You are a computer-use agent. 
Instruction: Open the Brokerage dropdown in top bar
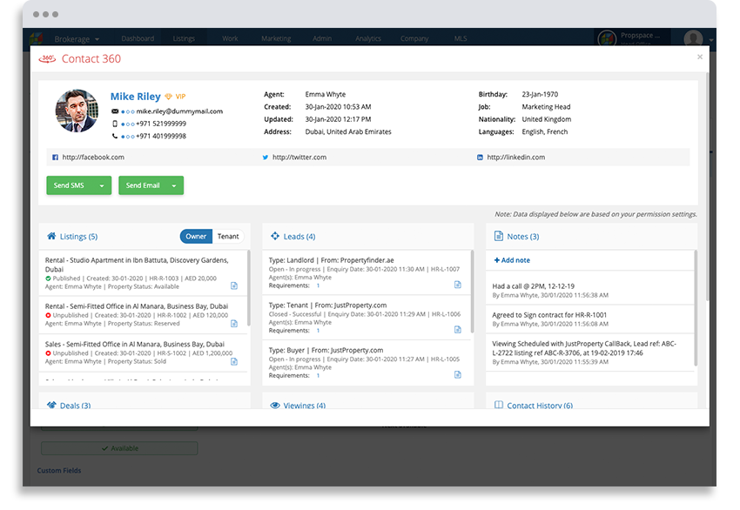77,39
